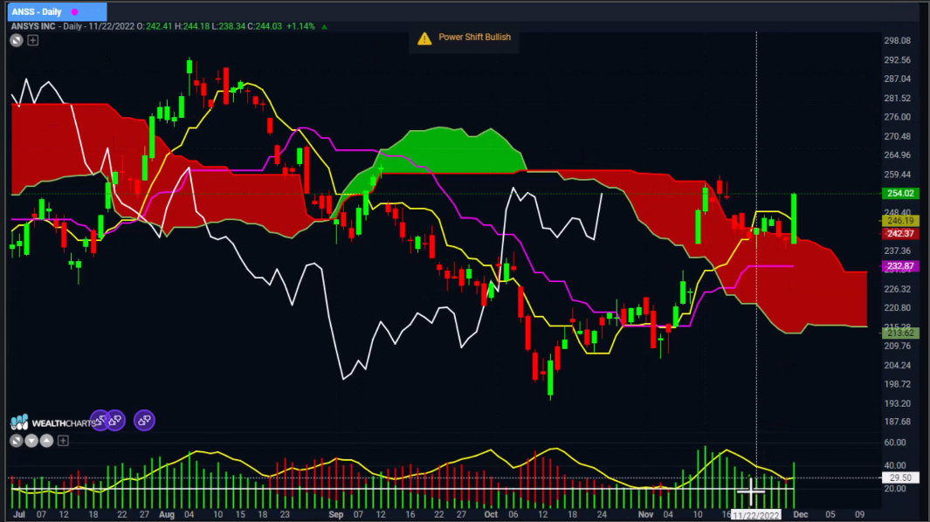Click the Aug label on the date axis
Viewport: 930px width, 522px height.
click(167, 514)
